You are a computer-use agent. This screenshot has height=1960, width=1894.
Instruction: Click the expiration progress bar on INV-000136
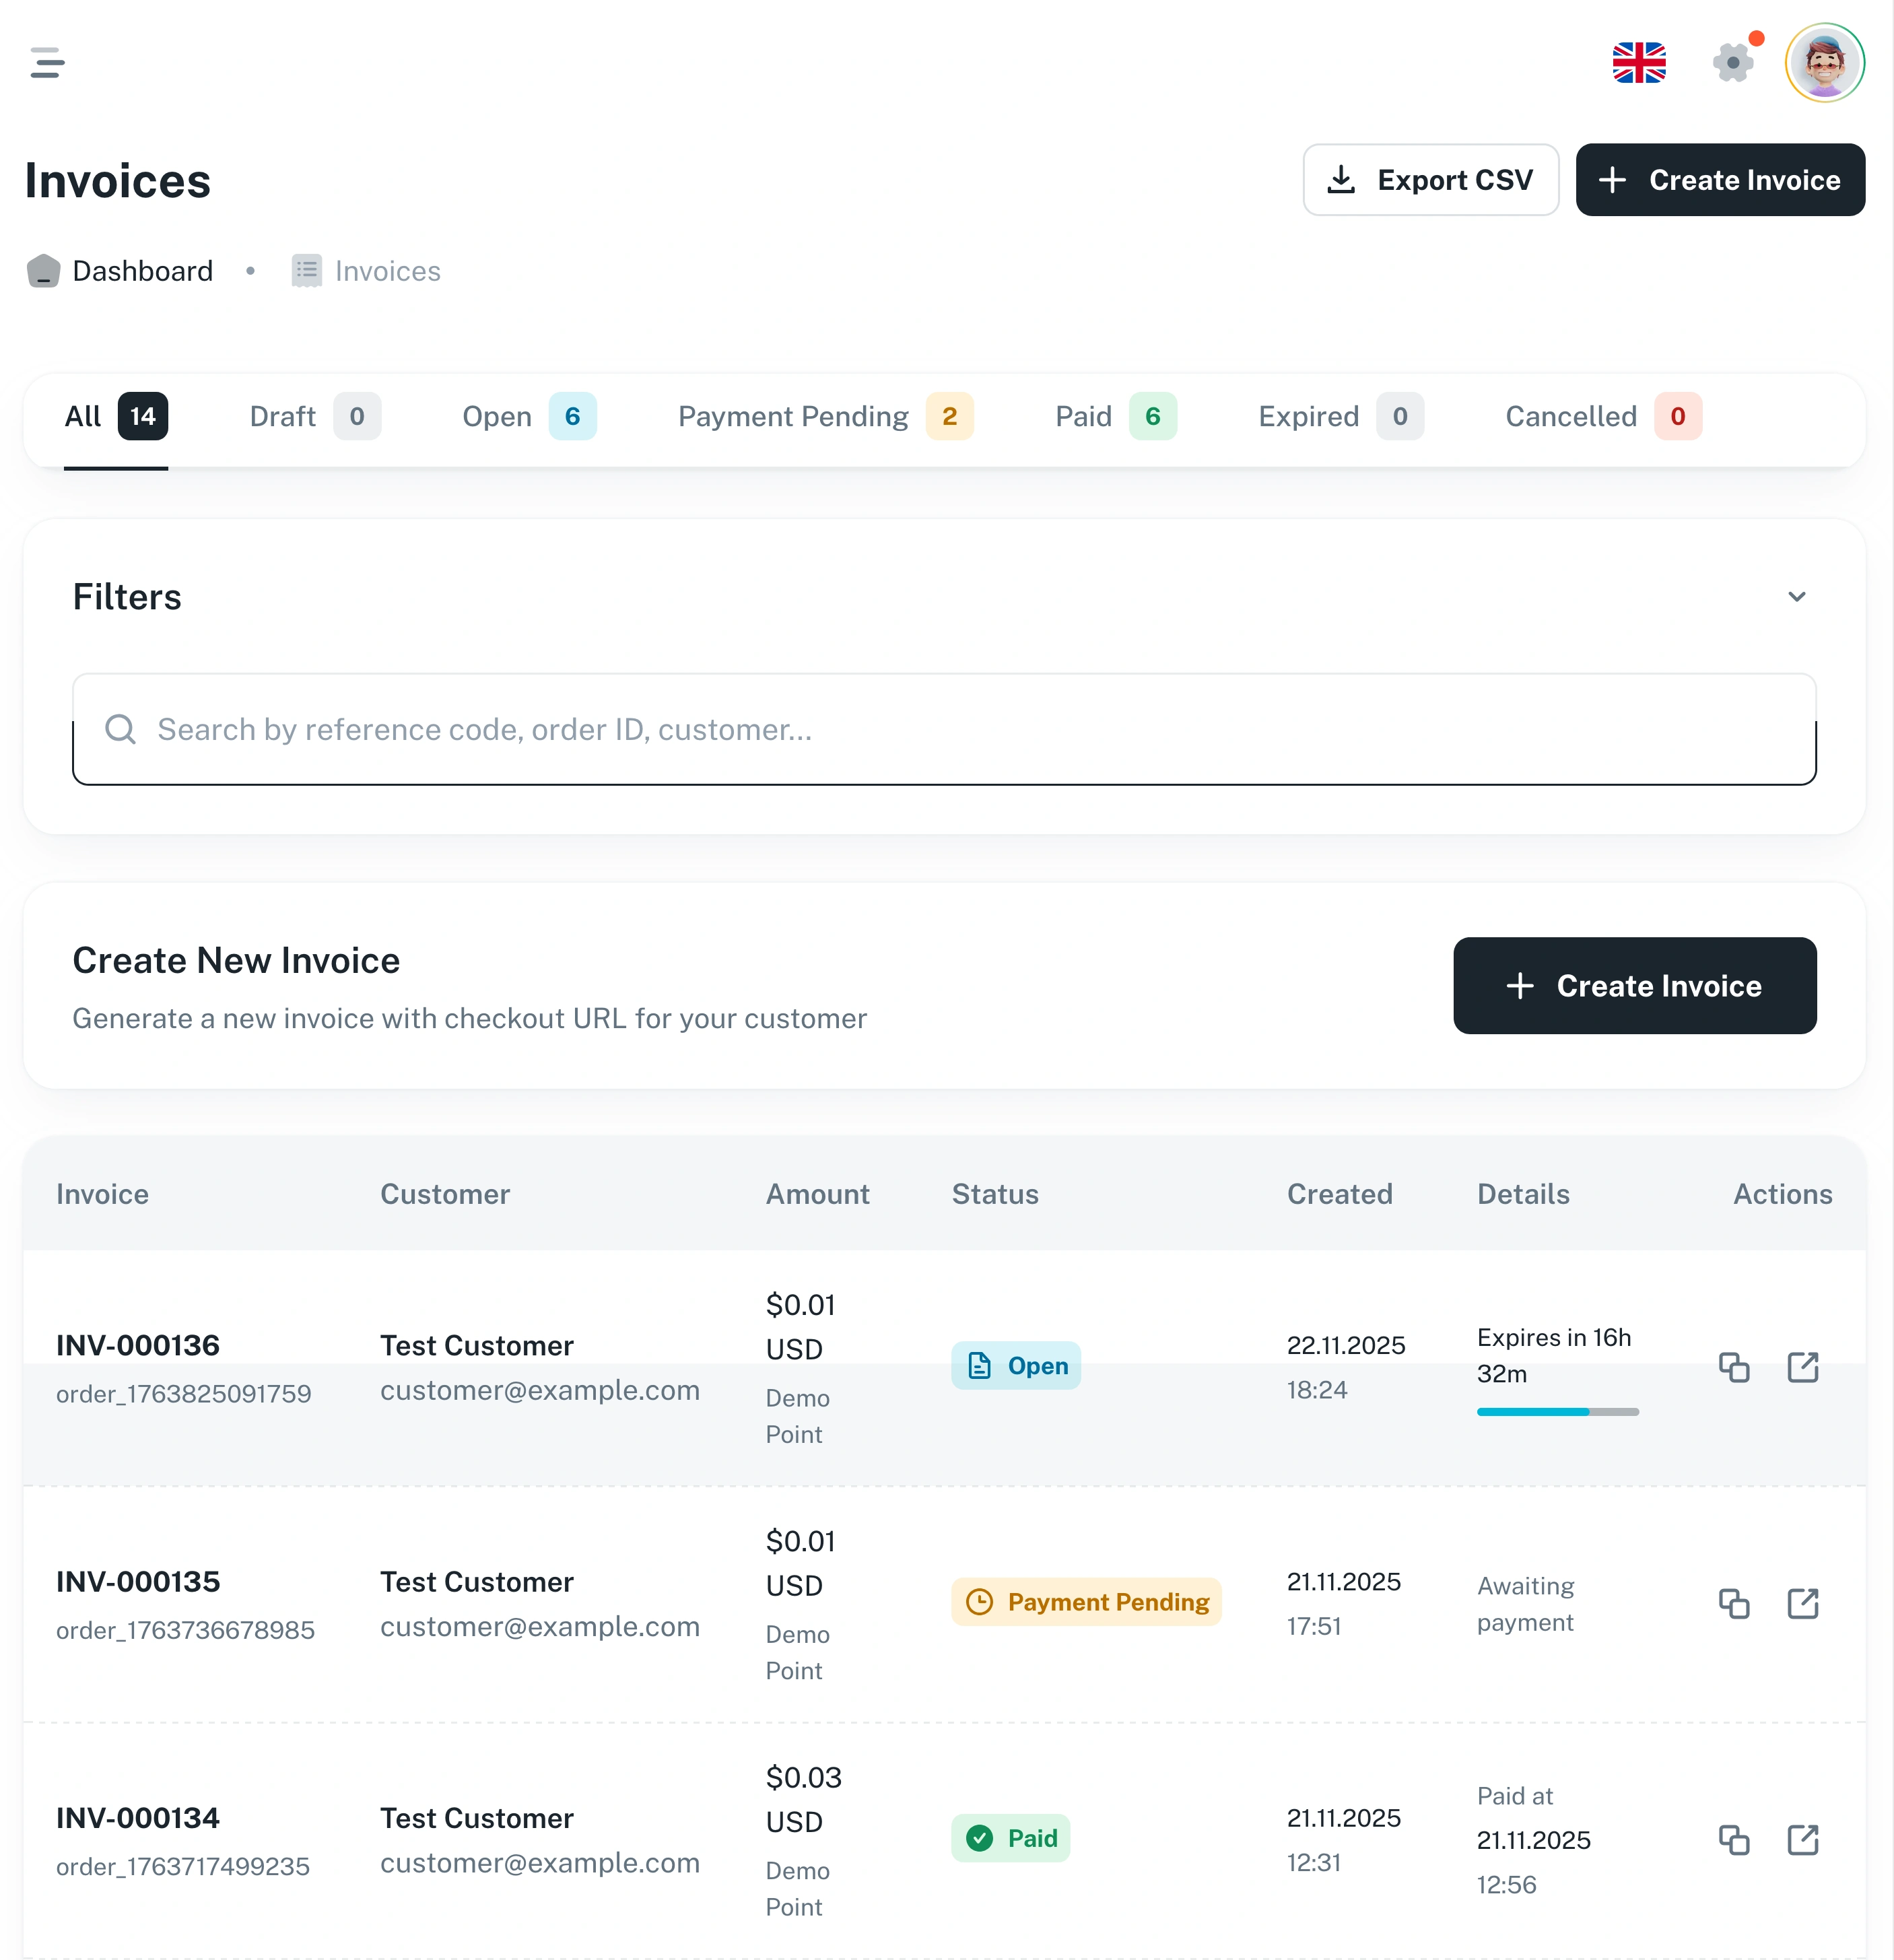click(x=1557, y=1412)
